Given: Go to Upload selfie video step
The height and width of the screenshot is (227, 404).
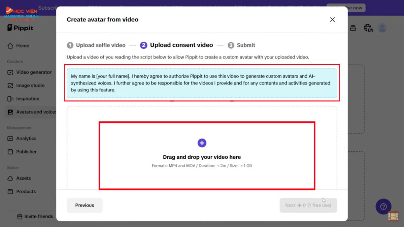Looking at the screenshot, I should pyautogui.click(x=96, y=45).
